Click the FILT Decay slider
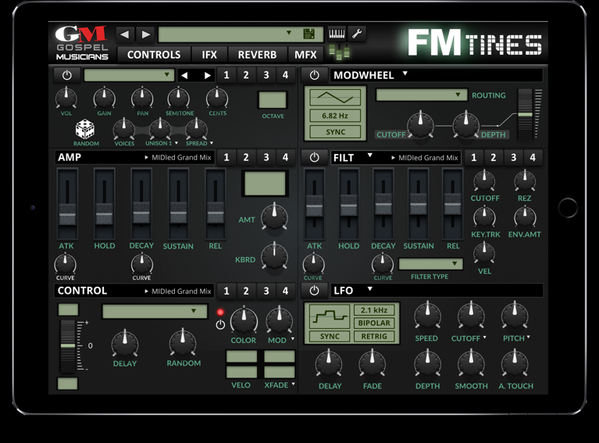Viewport: 599px width, 443px height. pos(383,205)
